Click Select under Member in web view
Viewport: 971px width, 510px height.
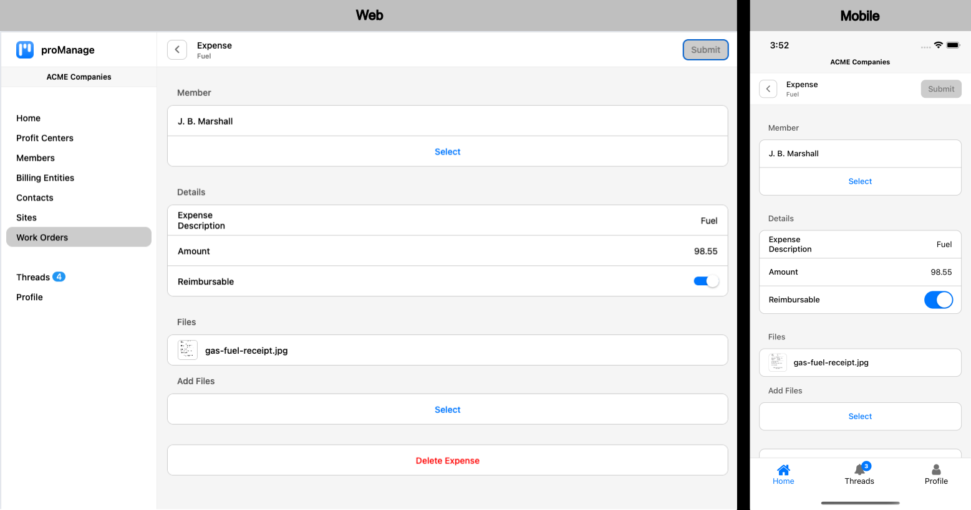[x=447, y=152]
